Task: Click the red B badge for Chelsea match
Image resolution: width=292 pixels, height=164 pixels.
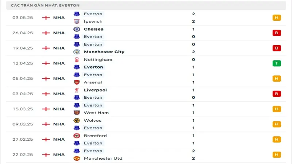Action: point(276,33)
